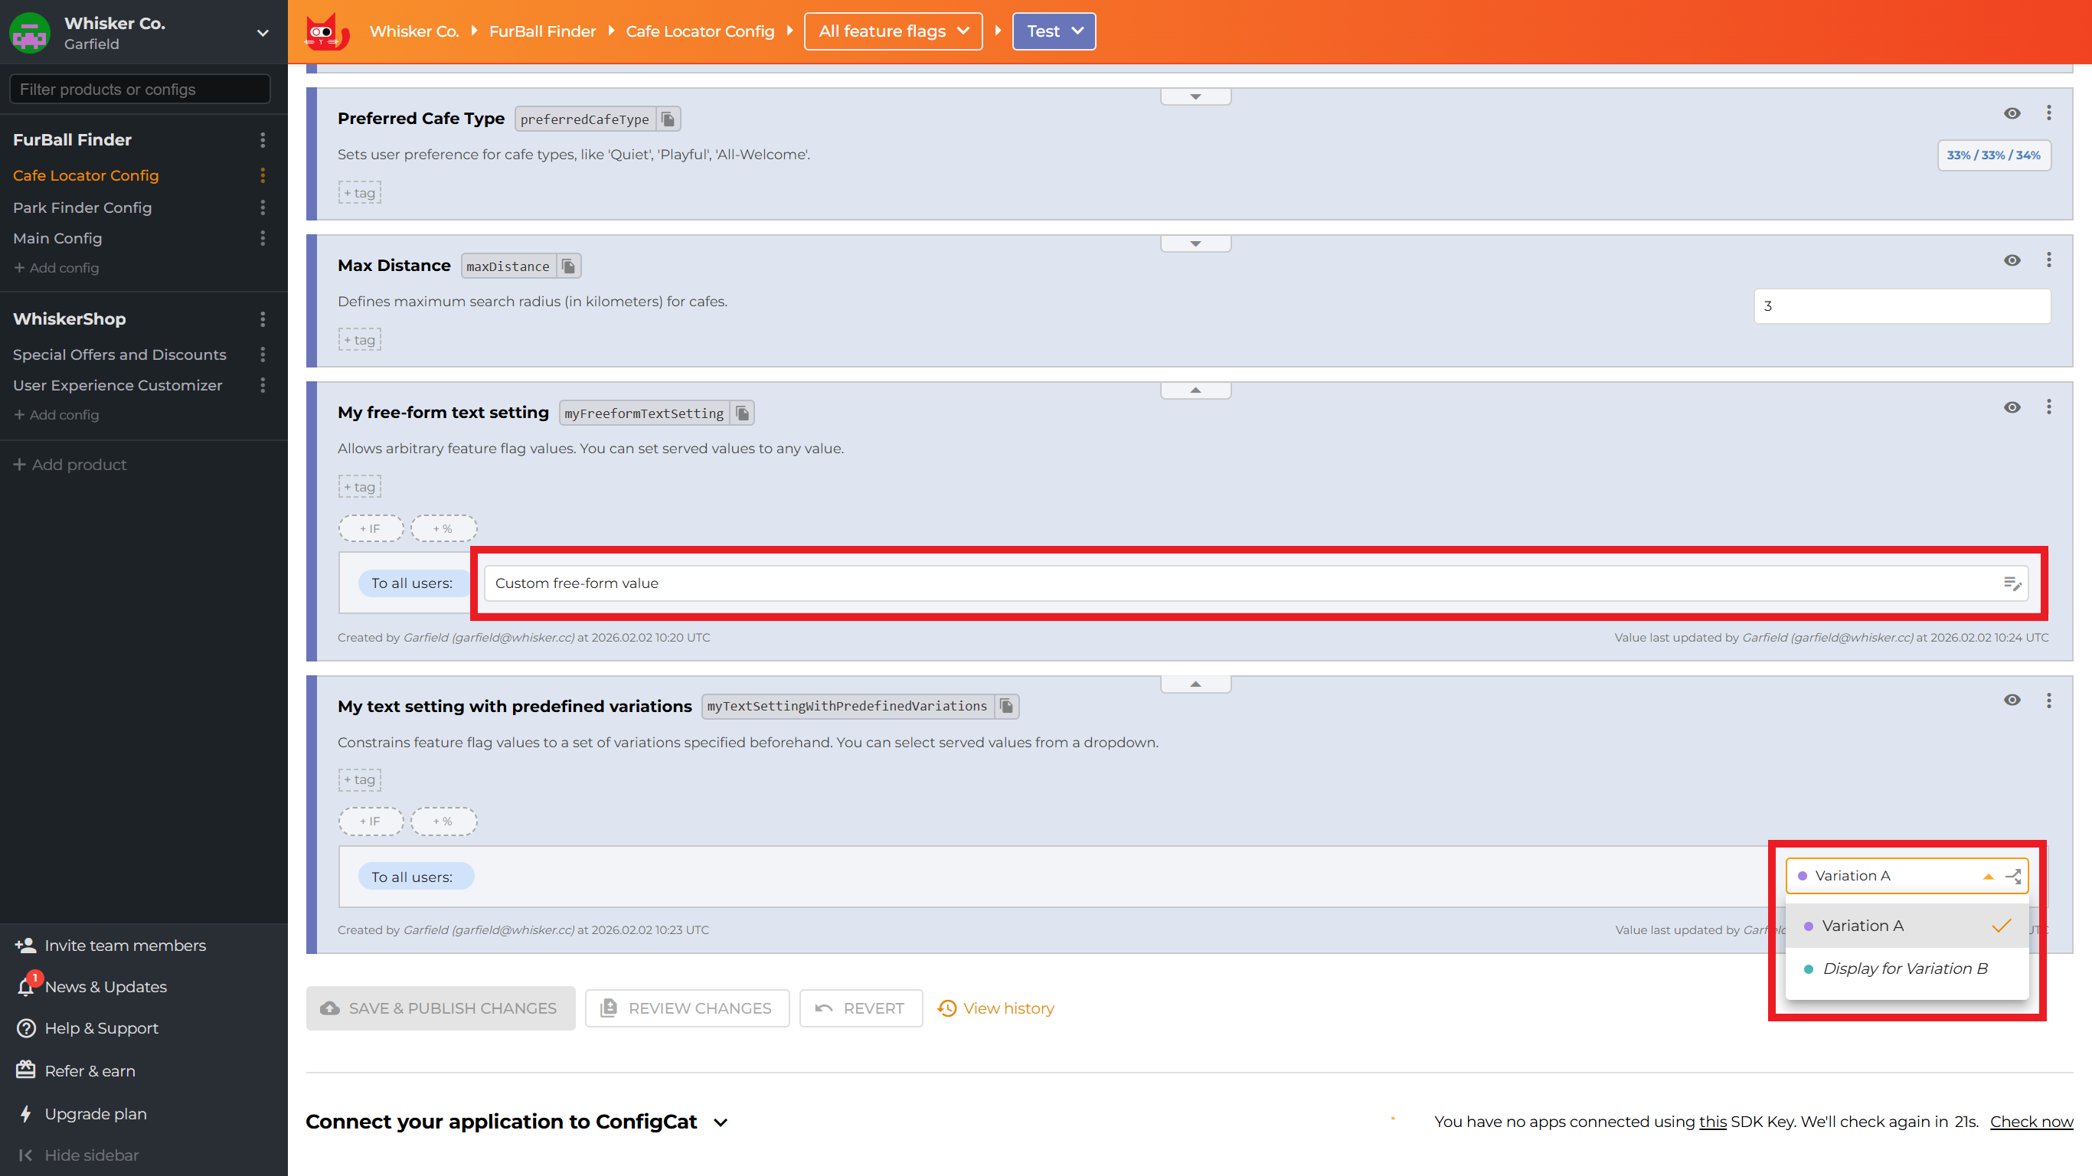Open News & Updates bell notifications
The height and width of the screenshot is (1176, 2092).
26,986
